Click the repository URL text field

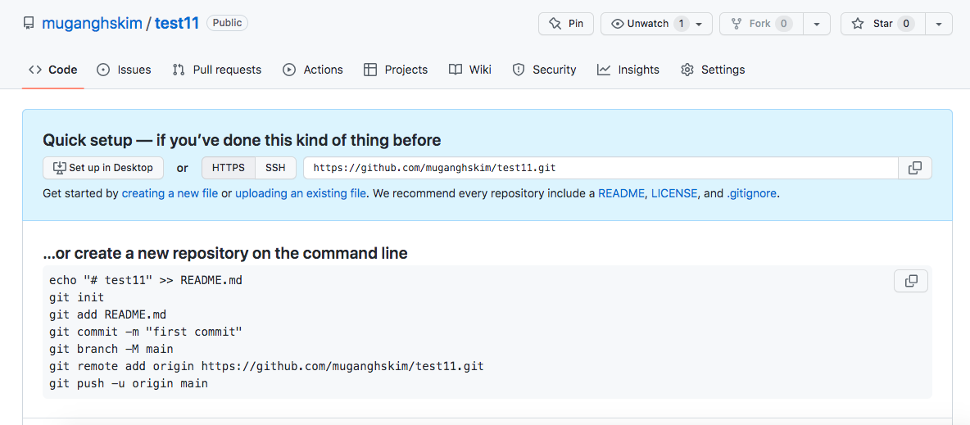(x=601, y=168)
